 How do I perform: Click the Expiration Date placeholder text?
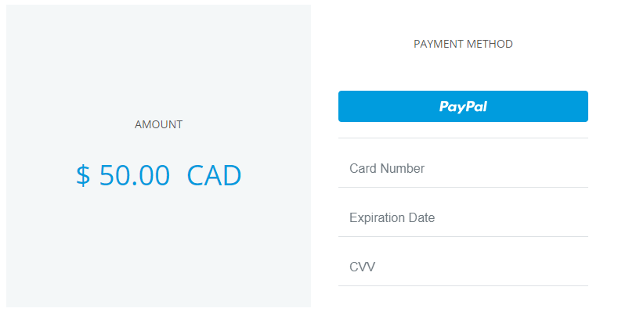(392, 217)
